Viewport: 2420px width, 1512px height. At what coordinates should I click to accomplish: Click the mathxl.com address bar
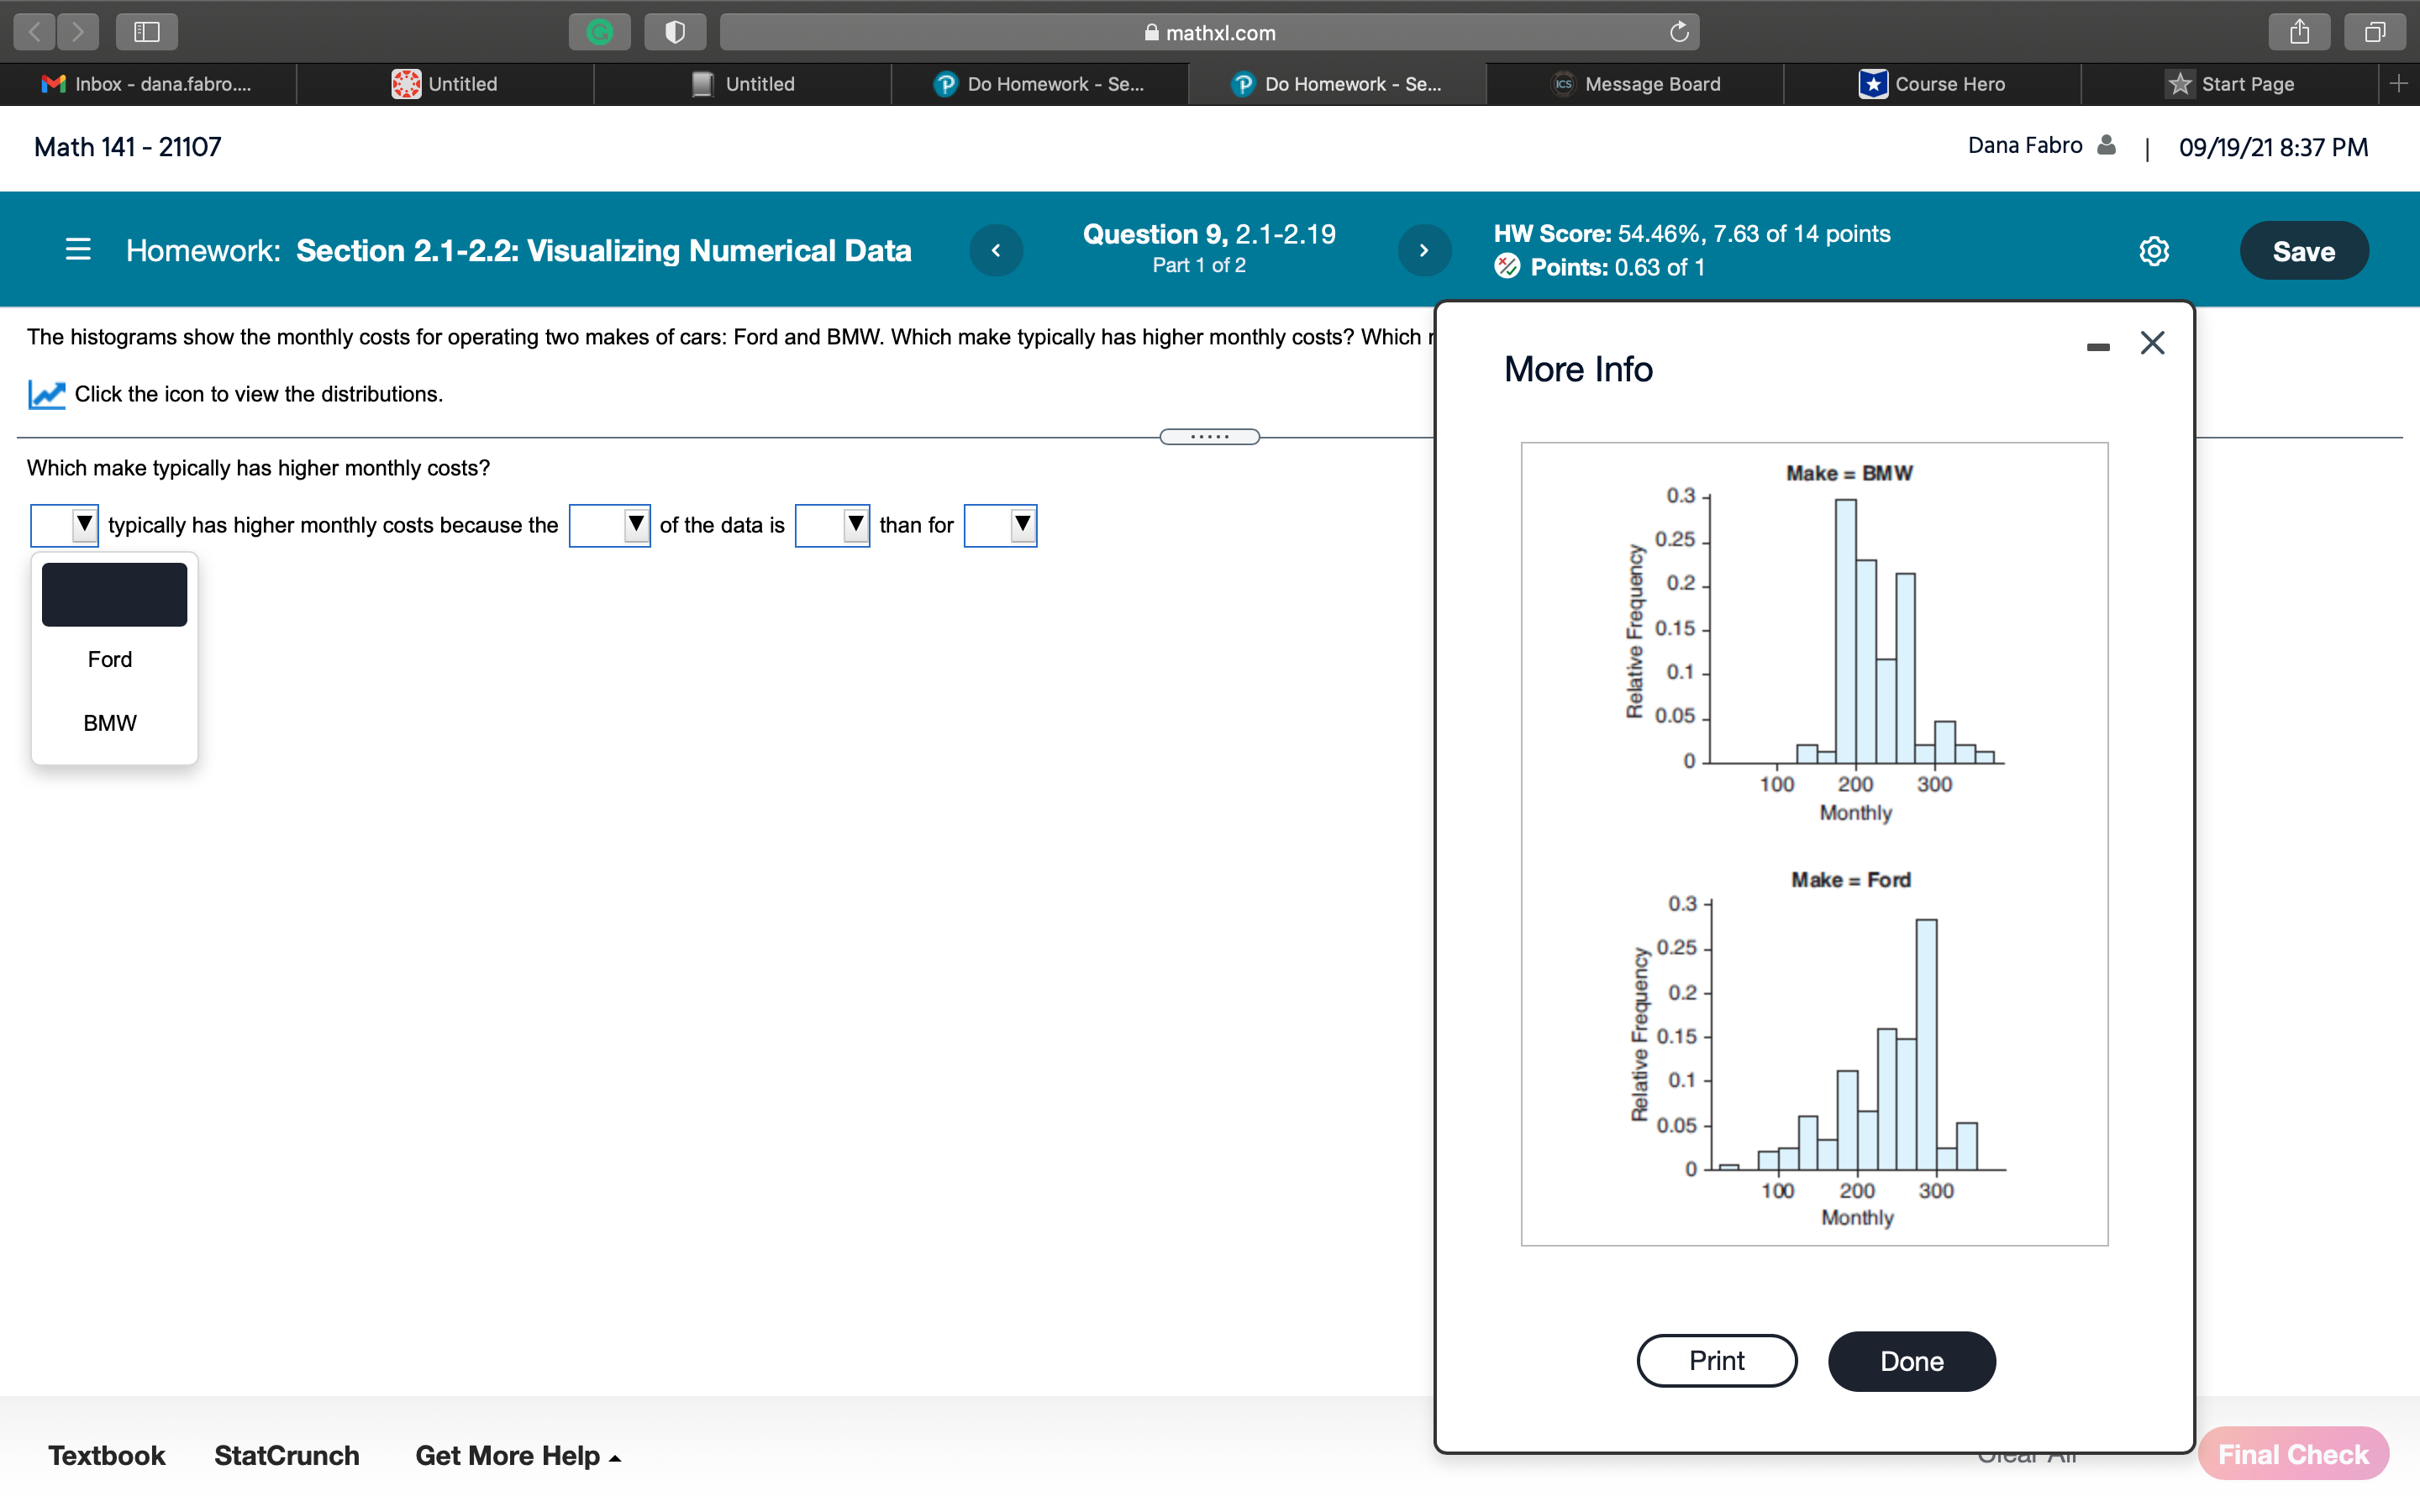coord(1208,32)
